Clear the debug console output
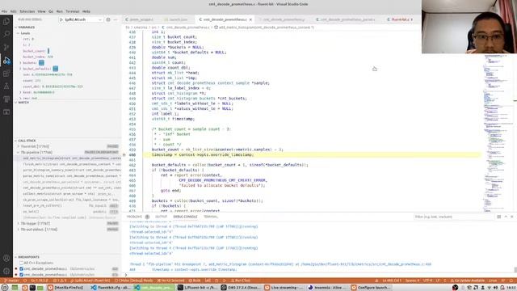Image resolution: width=517 pixels, height=291 pixels. point(499,217)
